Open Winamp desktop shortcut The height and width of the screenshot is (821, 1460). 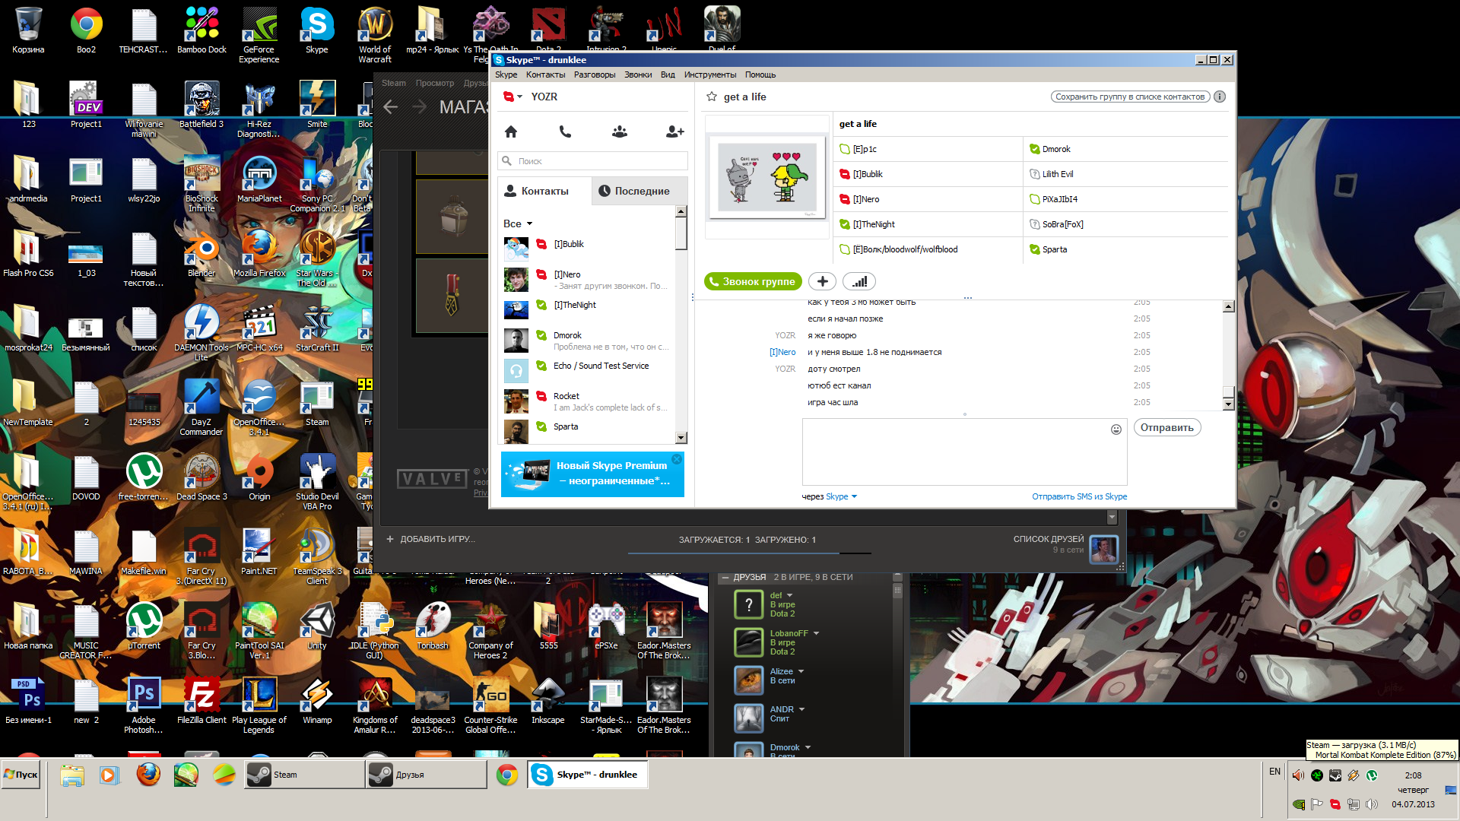coord(317,702)
